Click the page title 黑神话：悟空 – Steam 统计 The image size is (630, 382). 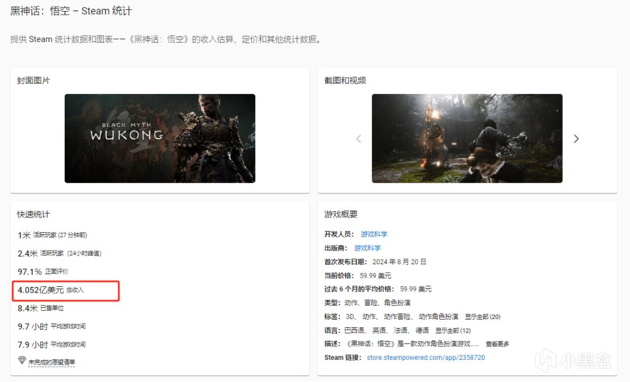click(x=71, y=11)
